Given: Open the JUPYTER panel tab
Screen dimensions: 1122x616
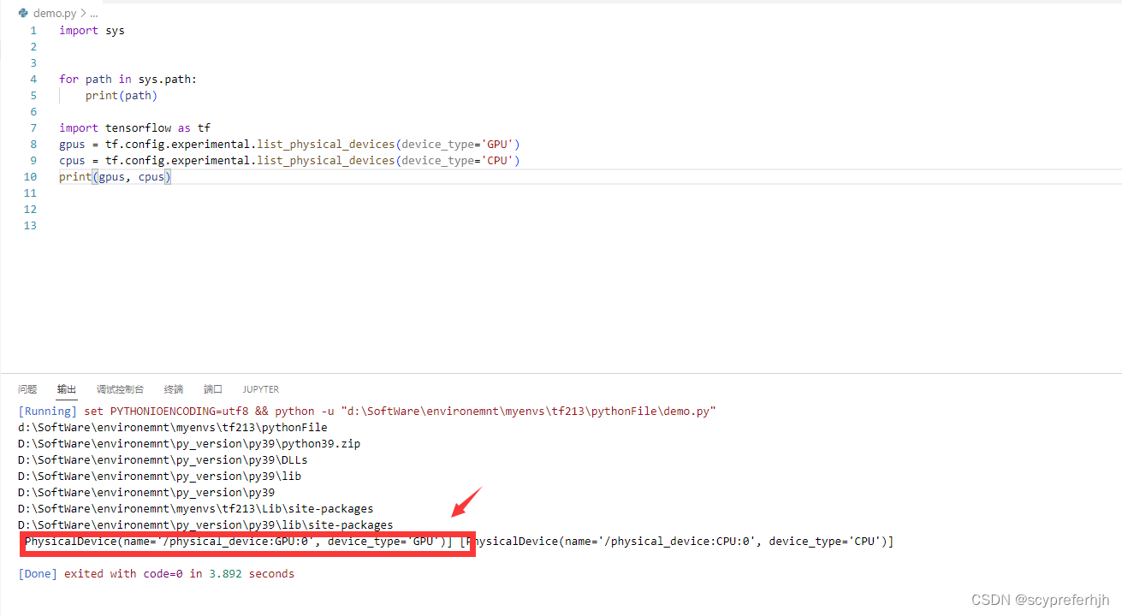Looking at the screenshot, I should point(260,389).
